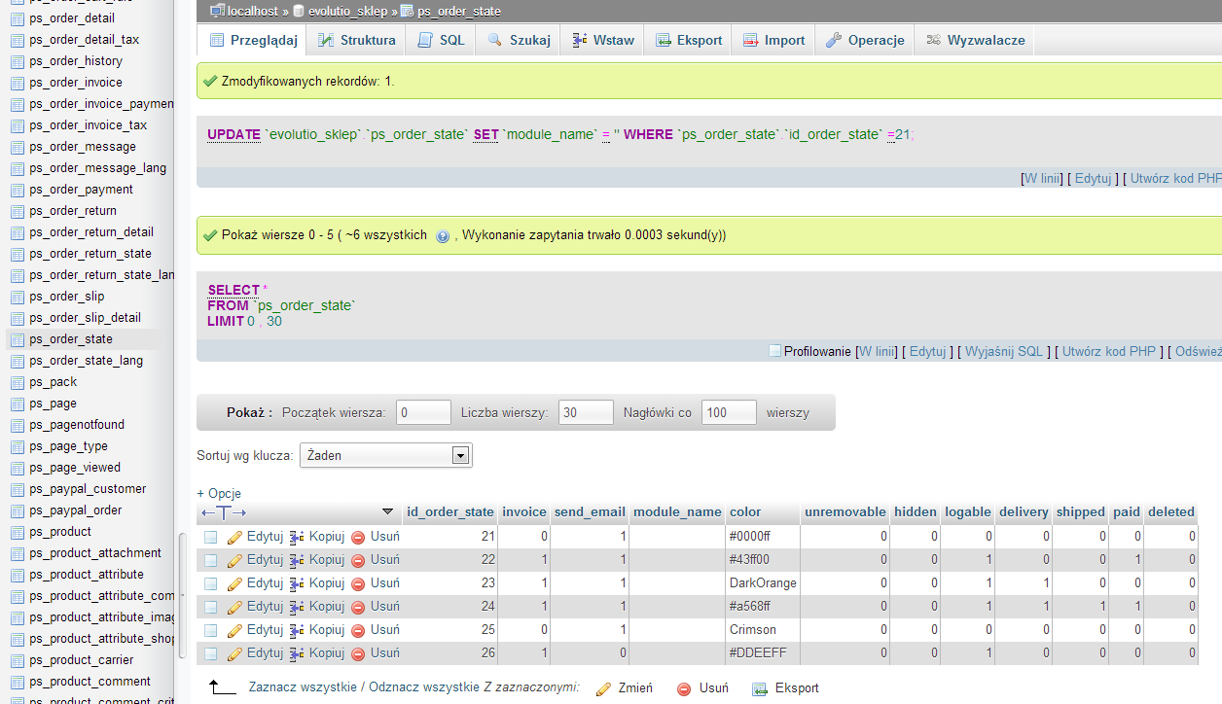Click the Zmień pencil icon below table
Viewport: 1222px width, 704px height.
603,689
